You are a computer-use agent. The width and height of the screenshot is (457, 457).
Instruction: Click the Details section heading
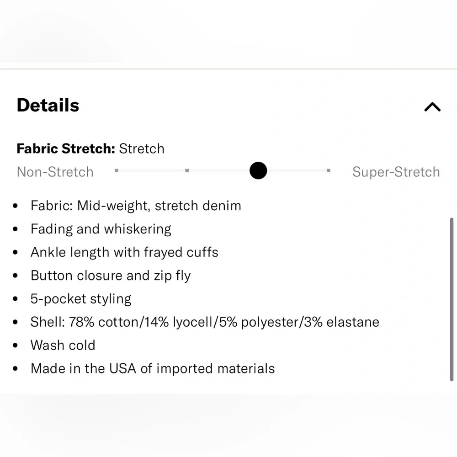[x=48, y=105]
